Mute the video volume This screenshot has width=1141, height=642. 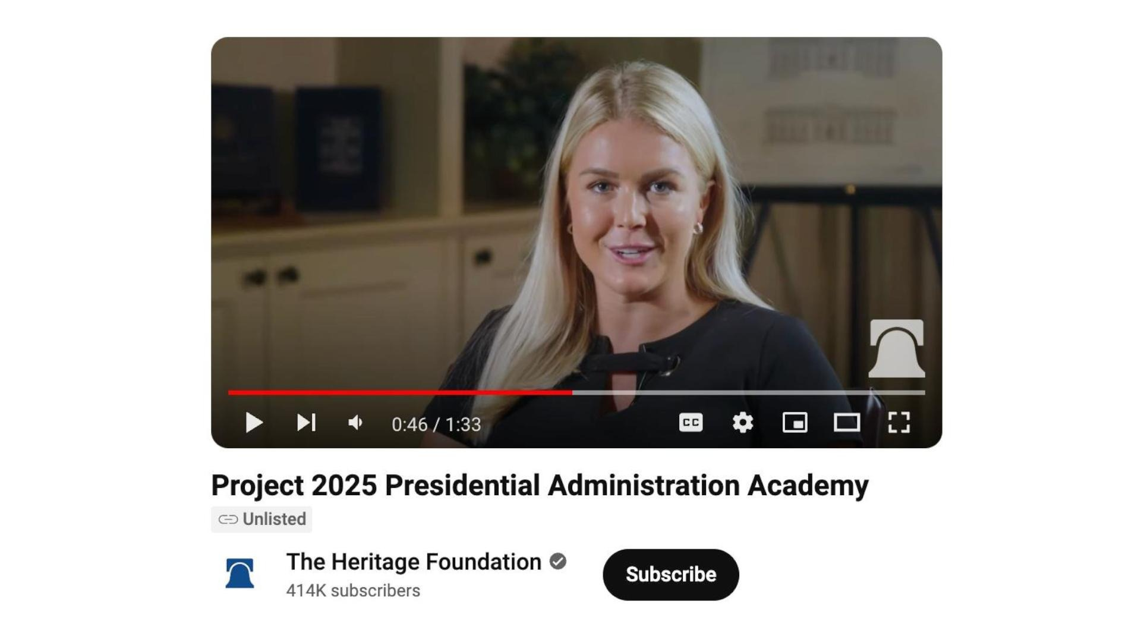[356, 423]
